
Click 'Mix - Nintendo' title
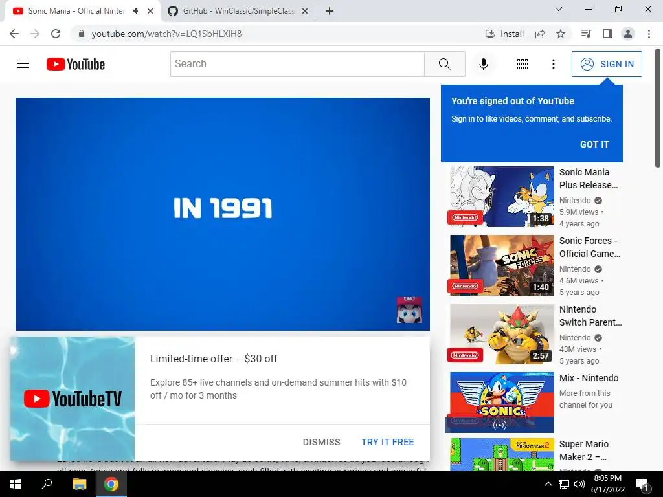589,378
